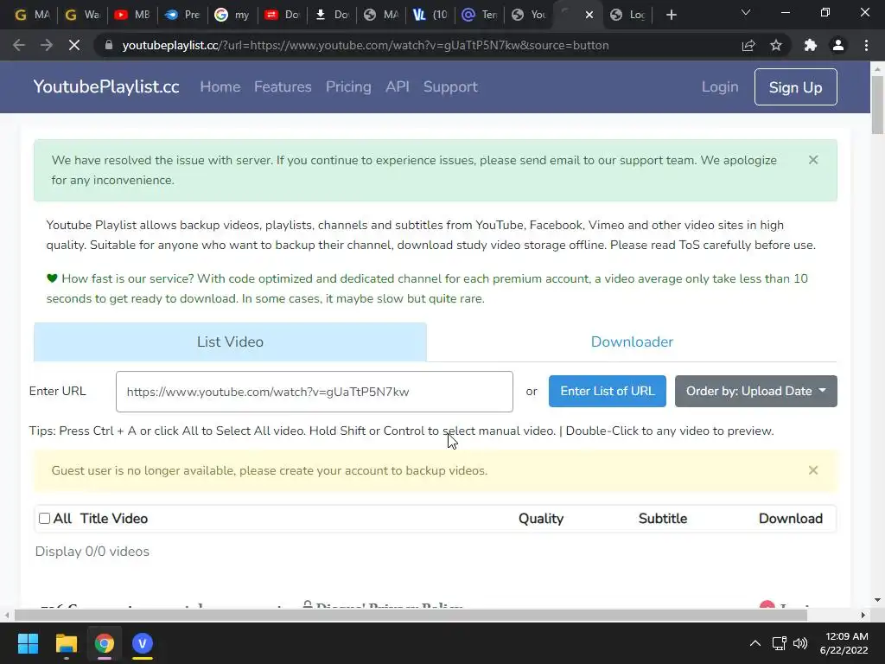Open File Explorer from taskbar
The image size is (885, 664).
66,643
